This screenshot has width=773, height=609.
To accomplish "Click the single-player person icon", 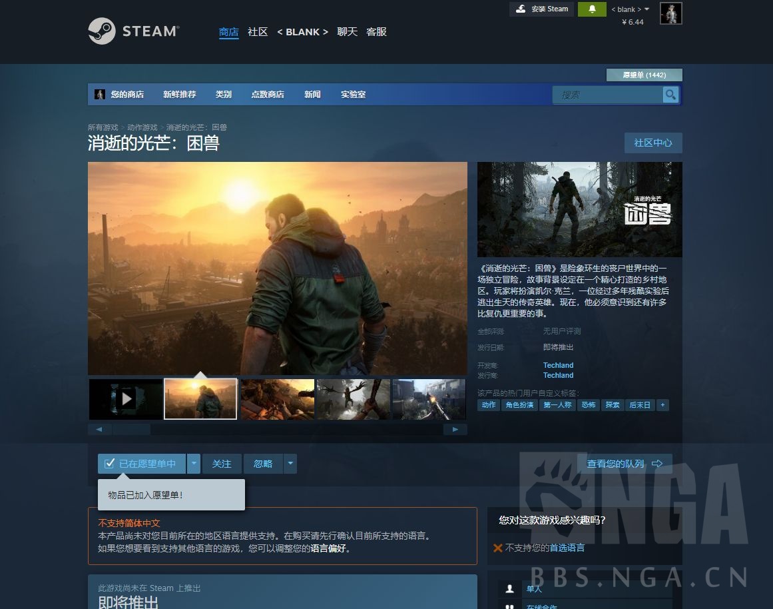I will point(510,588).
